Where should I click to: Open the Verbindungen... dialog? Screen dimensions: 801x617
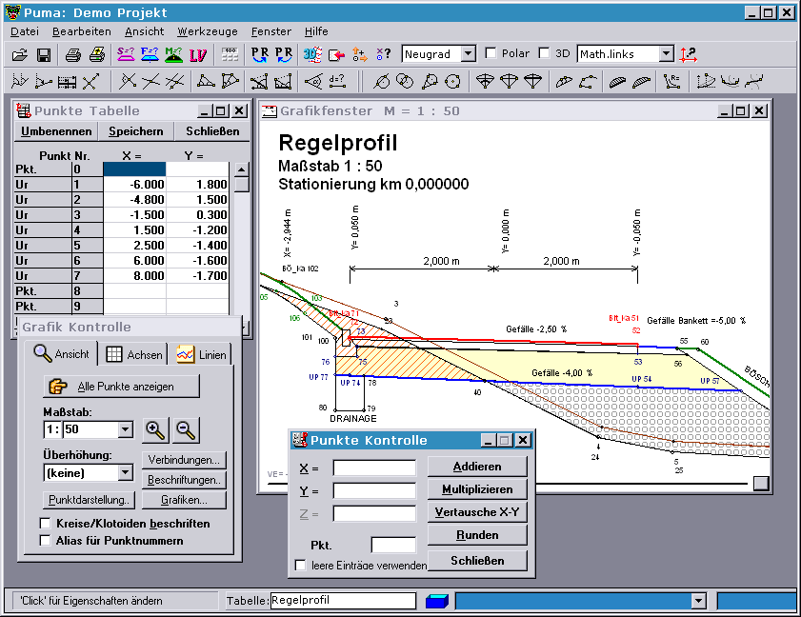coord(184,460)
